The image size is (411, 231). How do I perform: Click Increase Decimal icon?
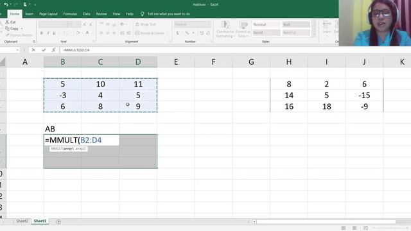click(202, 33)
